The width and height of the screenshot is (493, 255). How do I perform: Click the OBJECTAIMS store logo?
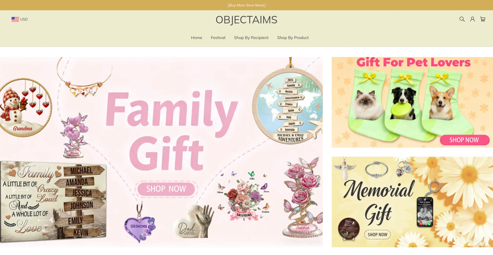pos(246,20)
